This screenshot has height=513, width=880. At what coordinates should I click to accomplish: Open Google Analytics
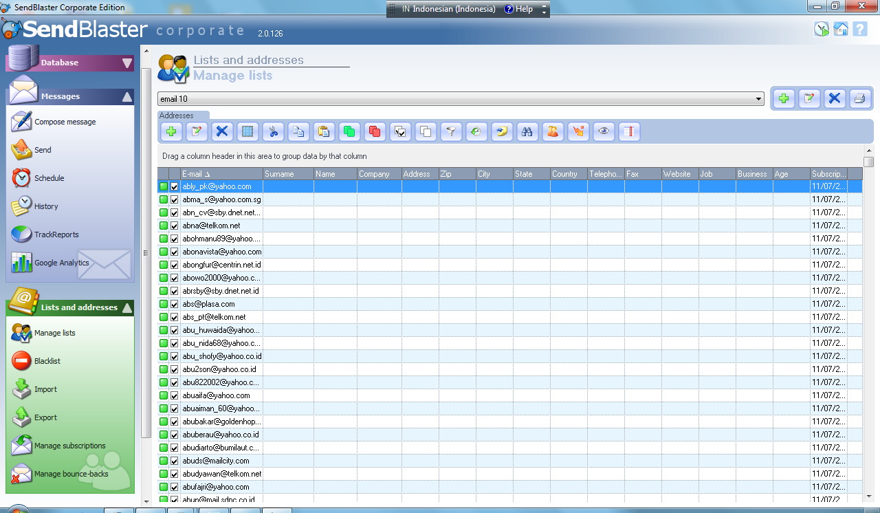click(x=50, y=263)
